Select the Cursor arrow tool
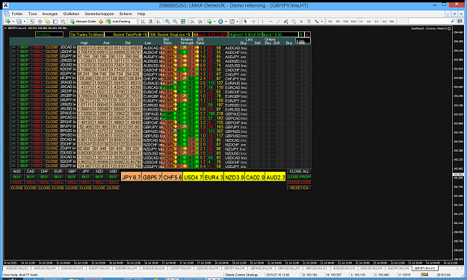The image size is (467, 280). (245, 22)
